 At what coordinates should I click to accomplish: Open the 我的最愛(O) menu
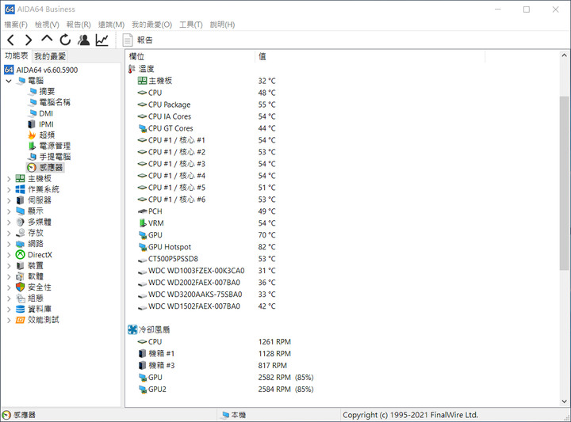tap(151, 25)
